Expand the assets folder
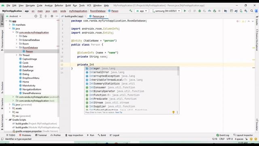 point(10,108)
